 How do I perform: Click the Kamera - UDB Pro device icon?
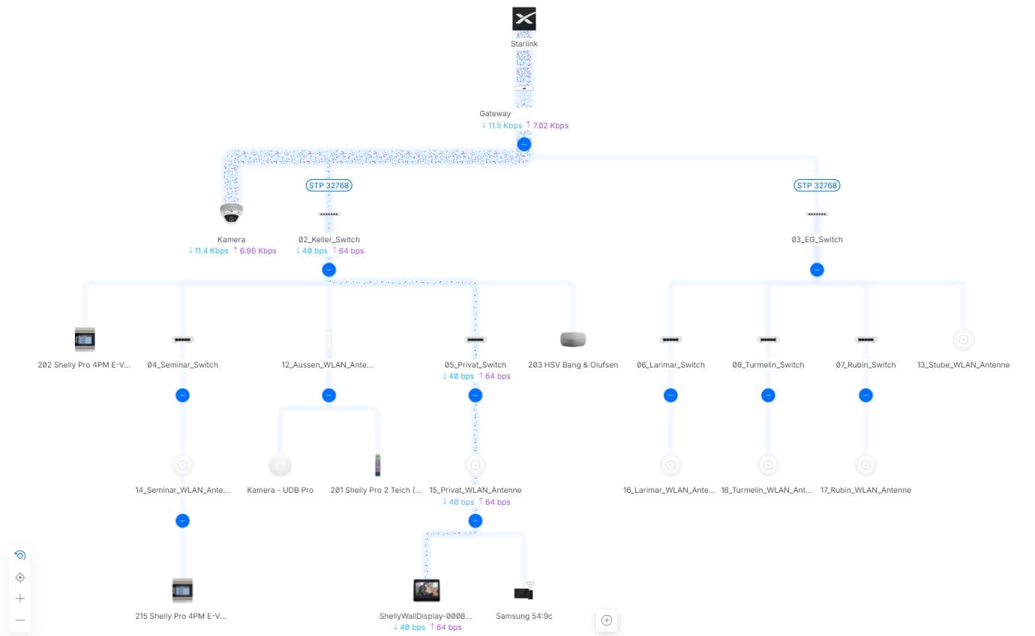pos(280,465)
